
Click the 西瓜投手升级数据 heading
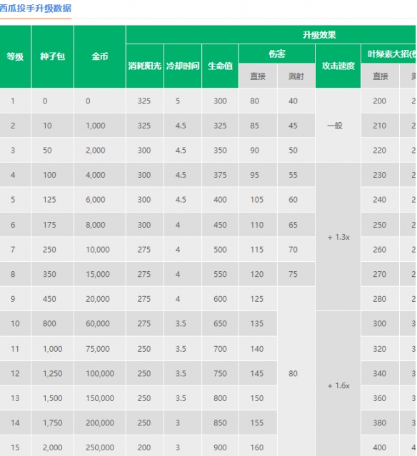pyautogui.click(x=35, y=8)
